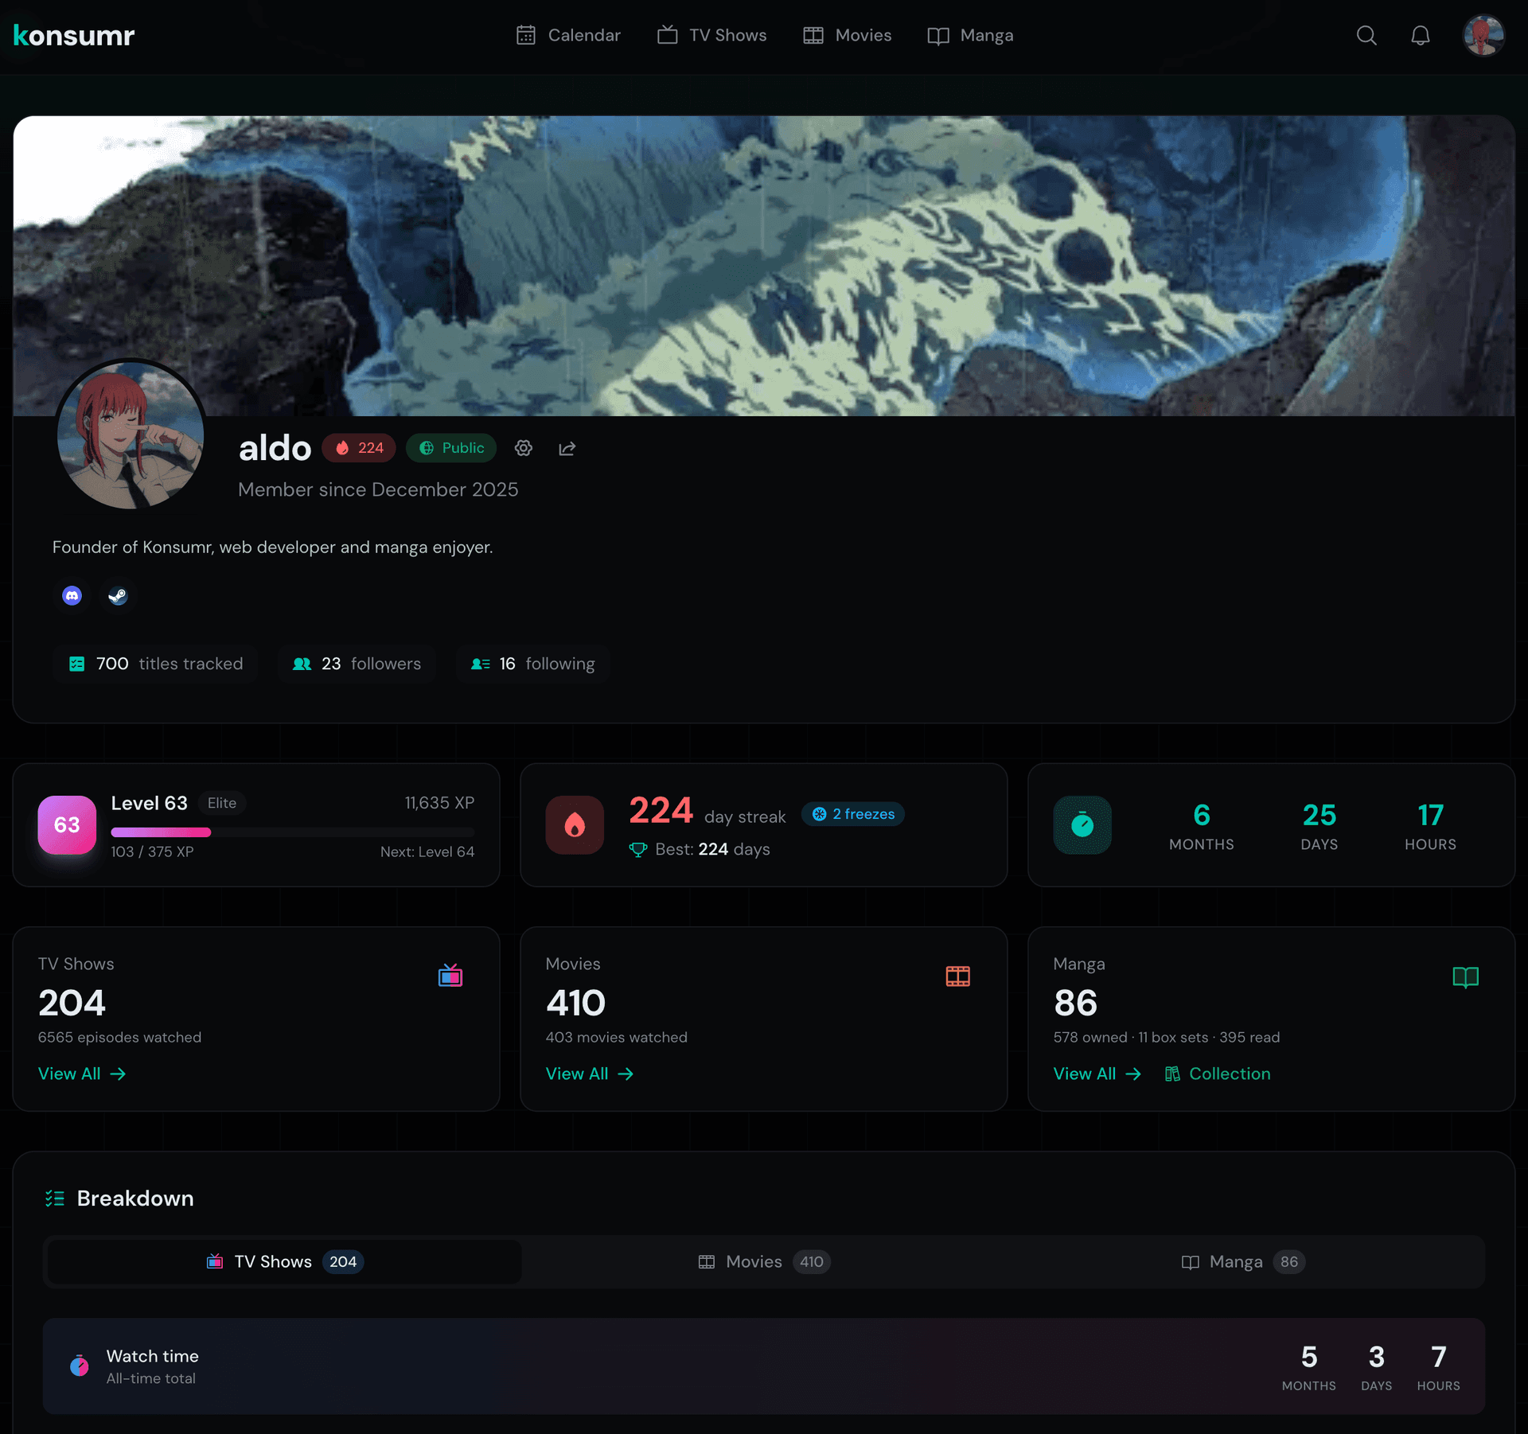Open the user avatar menu in header
1528x1434 pixels.
click(1483, 35)
